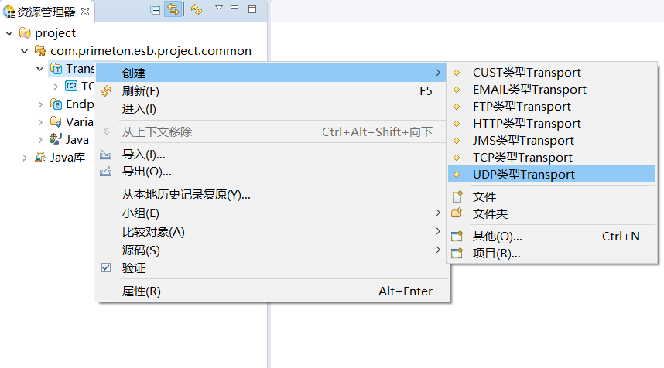Screen dimensions: 664x368
Task: Collapse the project root node
Action: 9,33
